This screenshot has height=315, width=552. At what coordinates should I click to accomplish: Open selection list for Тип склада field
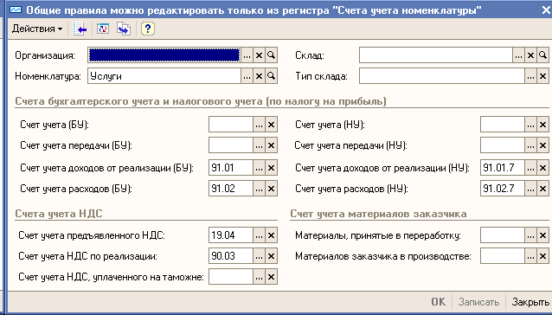point(531,76)
